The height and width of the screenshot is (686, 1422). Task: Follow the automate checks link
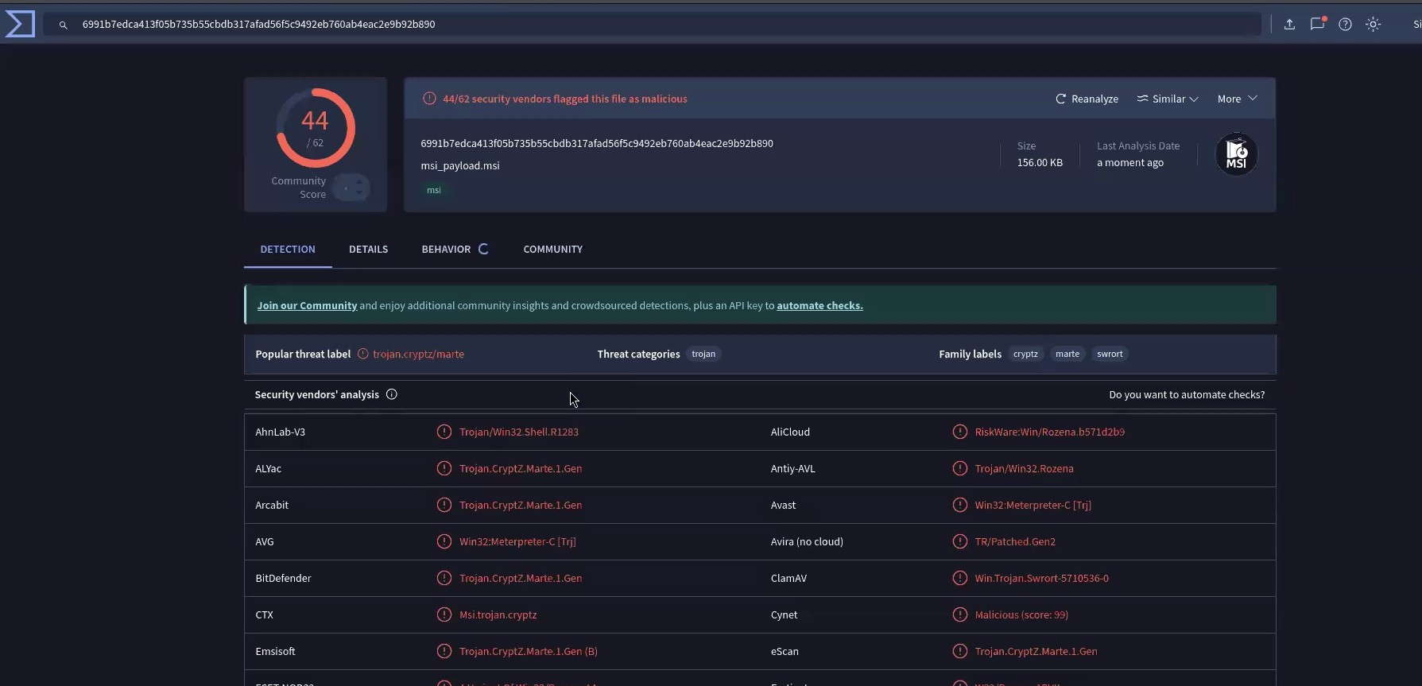(819, 305)
